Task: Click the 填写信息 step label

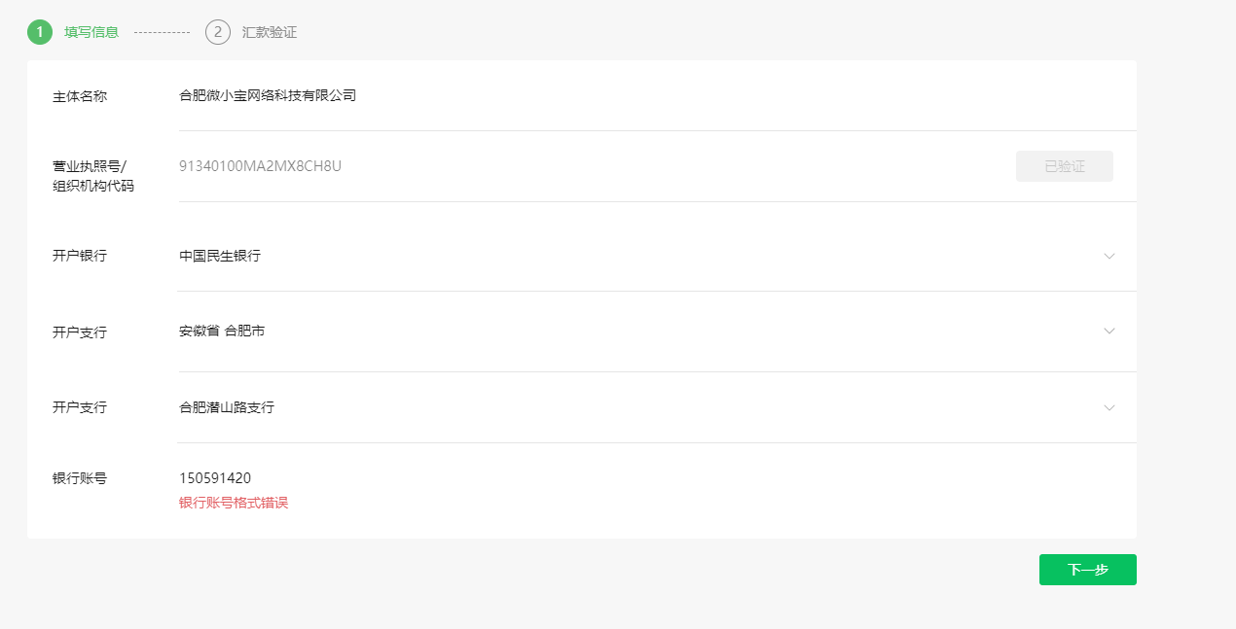Action: click(x=91, y=32)
